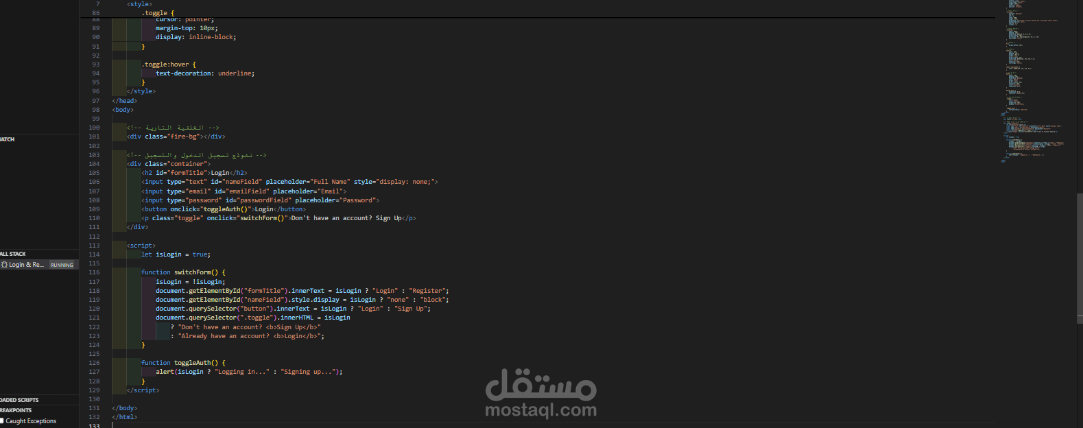This screenshot has height=428, width=1083.
Task: Click the alert(isLogin ? "Logging in...") line
Action: 249,372
